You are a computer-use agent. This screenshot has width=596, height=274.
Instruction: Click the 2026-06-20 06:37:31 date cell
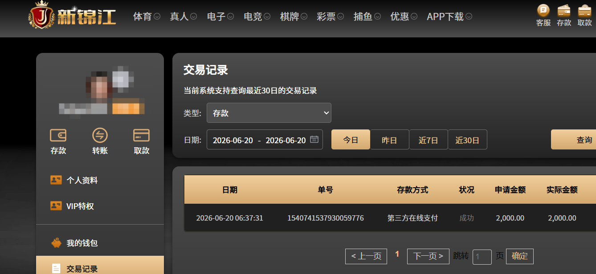[229, 218]
